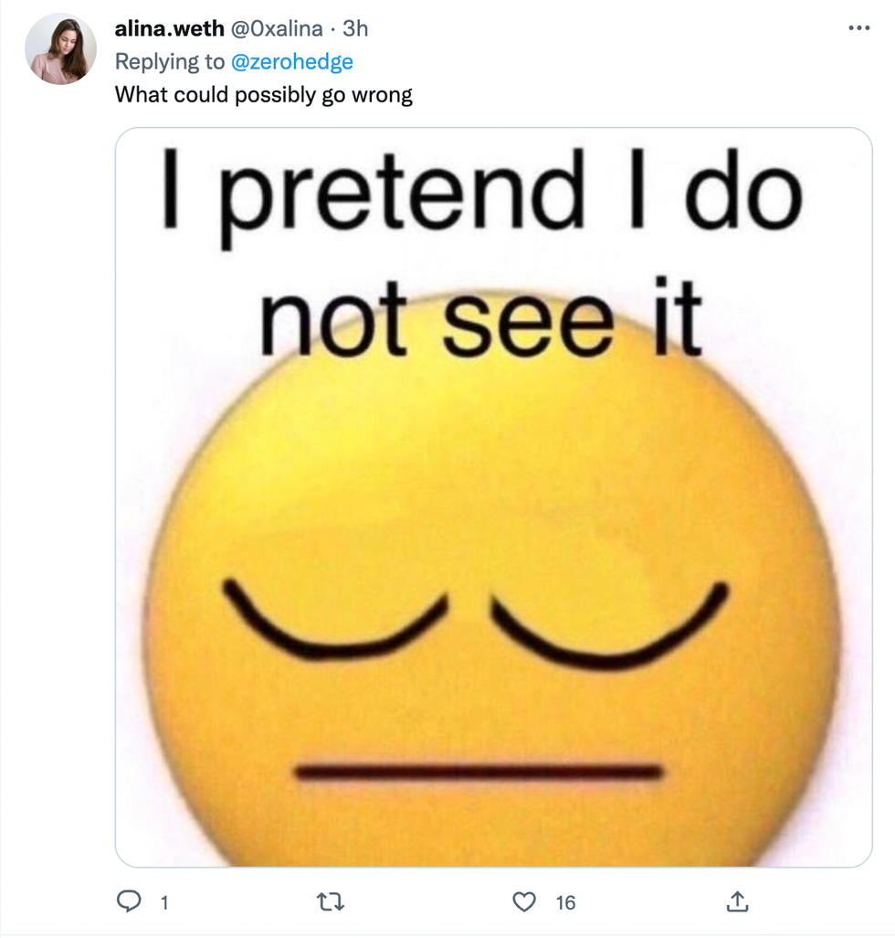Click the "Replying to" label text
The image size is (895, 938).
(170, 61)
